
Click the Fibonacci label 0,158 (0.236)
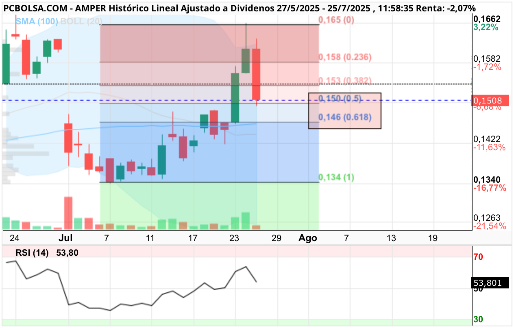click(x=345, y=57)
